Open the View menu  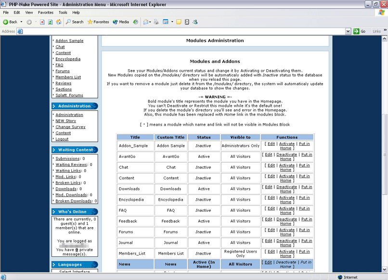click(29, 13)
